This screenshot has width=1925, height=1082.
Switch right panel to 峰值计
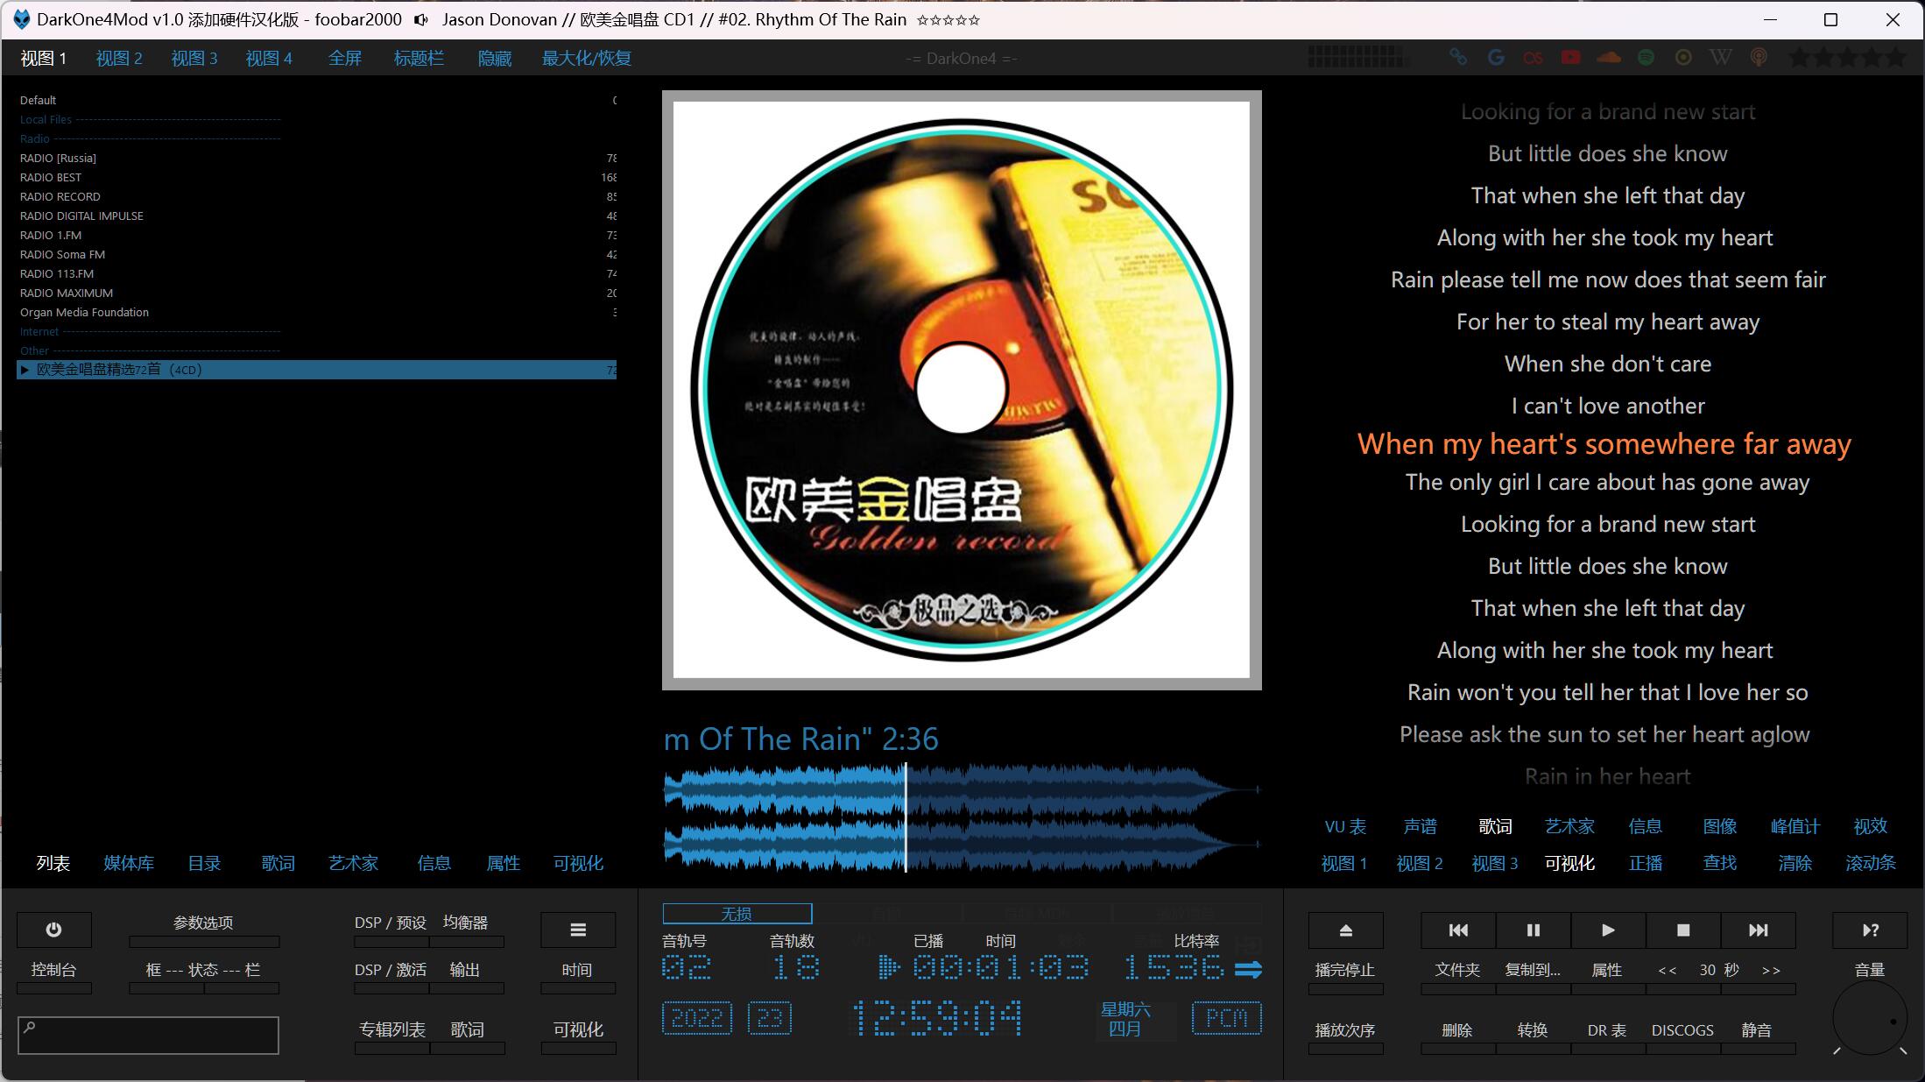(1795, 826)
